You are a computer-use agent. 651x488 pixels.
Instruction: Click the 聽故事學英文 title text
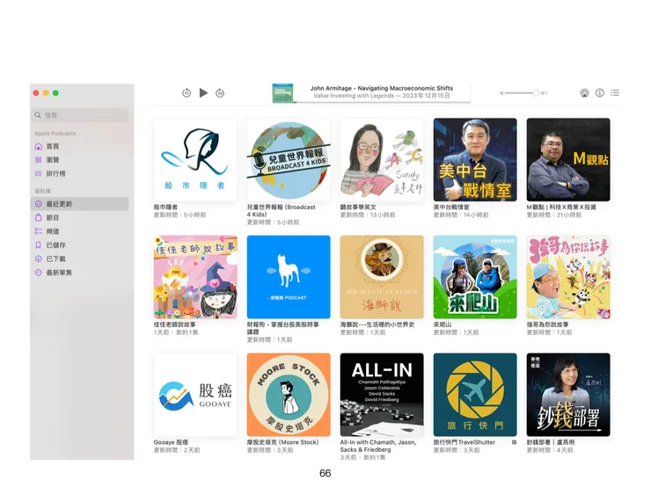click(x=358, y=207)
